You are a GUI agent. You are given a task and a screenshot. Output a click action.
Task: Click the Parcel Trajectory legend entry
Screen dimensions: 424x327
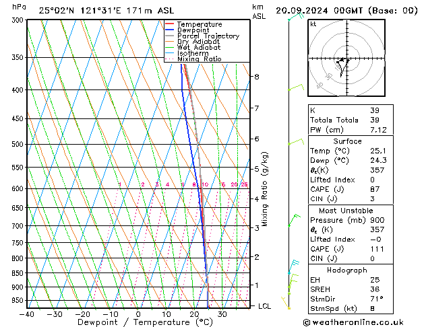point(208,36)
